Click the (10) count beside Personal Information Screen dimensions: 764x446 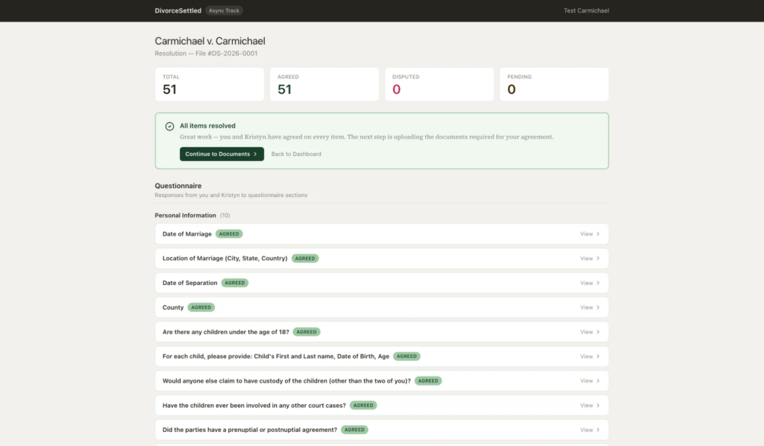pos(225,216)
